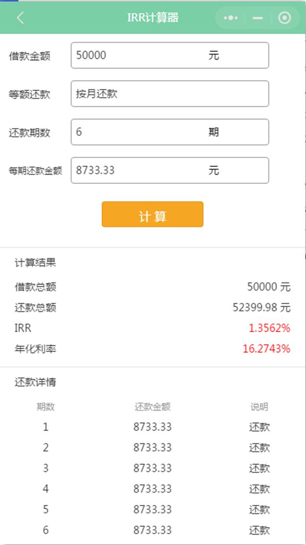The width and height of the screenshot is (306, 545).
Task: Select period 1 row in repayment details
Action: click(x=152, y=427)
